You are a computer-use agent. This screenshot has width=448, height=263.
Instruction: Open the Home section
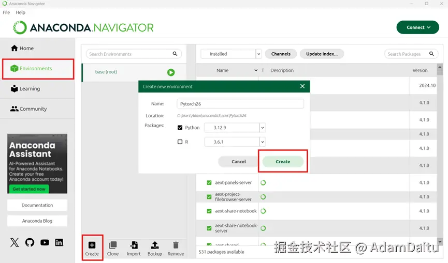pyautogui.click(x=22, y=48)
